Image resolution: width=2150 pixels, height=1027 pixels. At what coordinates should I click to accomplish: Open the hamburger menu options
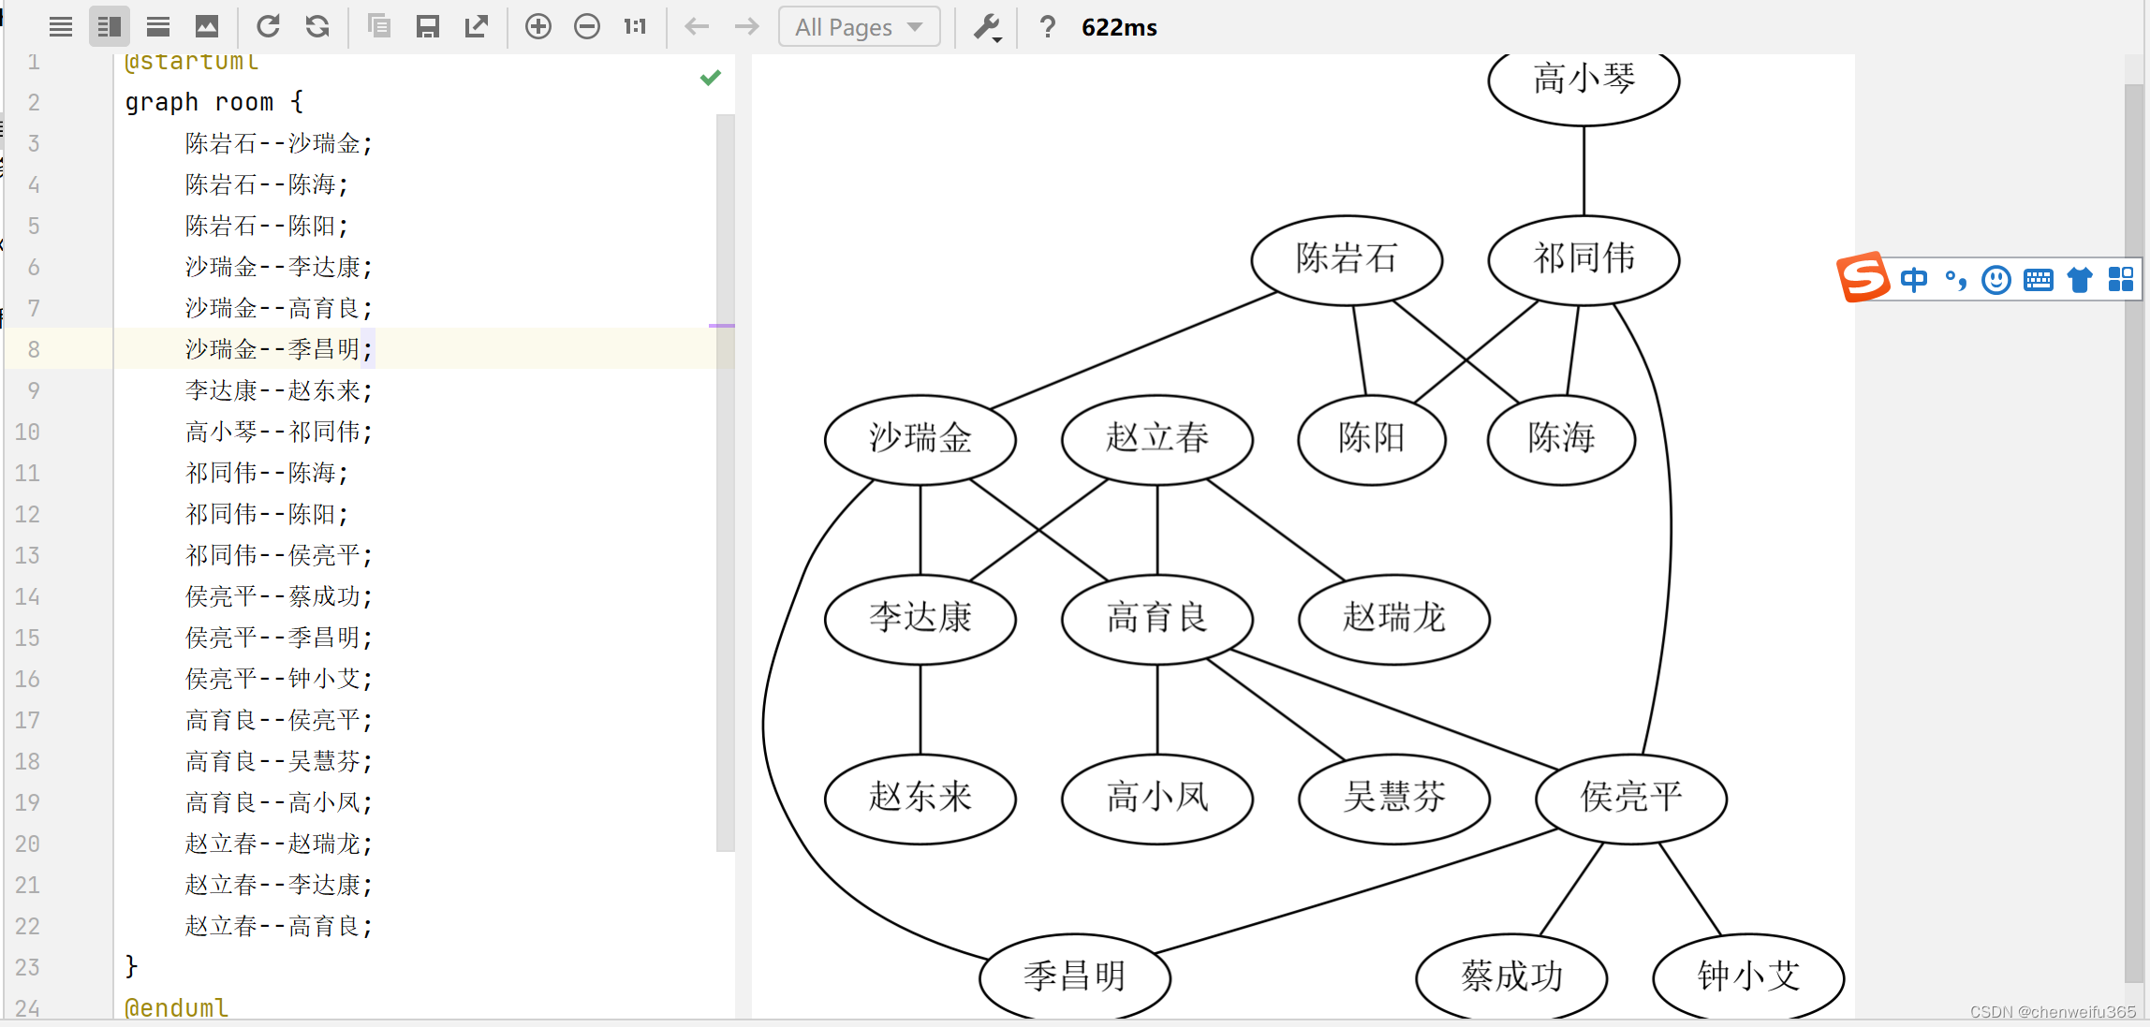[x=61, y=26]
